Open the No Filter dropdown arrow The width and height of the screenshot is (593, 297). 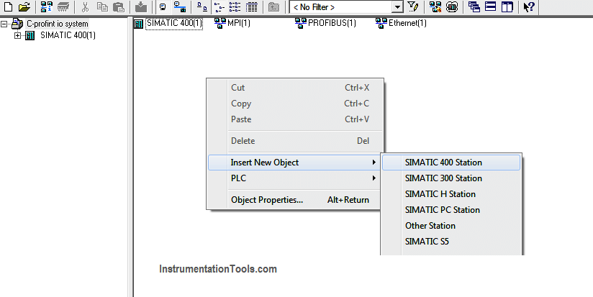[397, 6]
